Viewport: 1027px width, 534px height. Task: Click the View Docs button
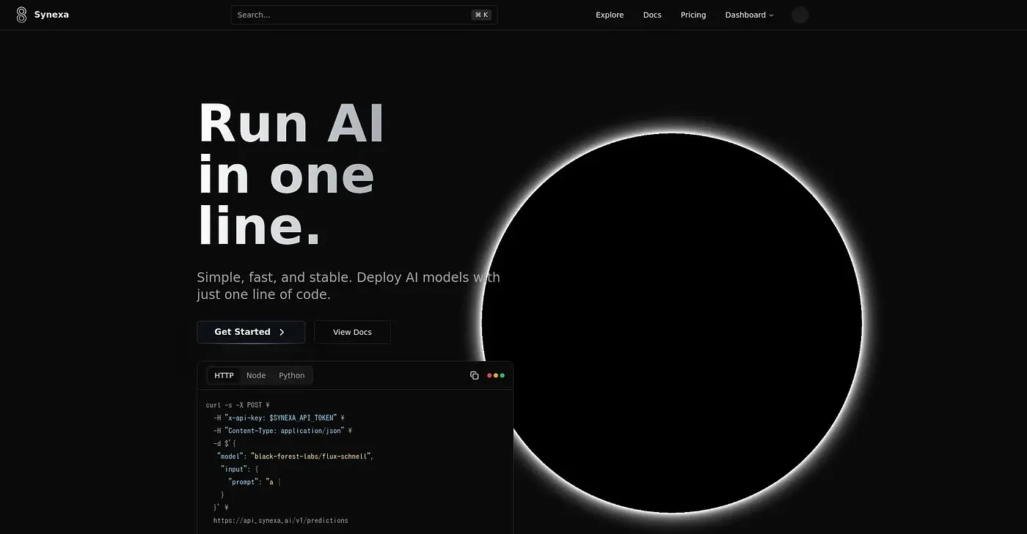(x=352, y=332)
